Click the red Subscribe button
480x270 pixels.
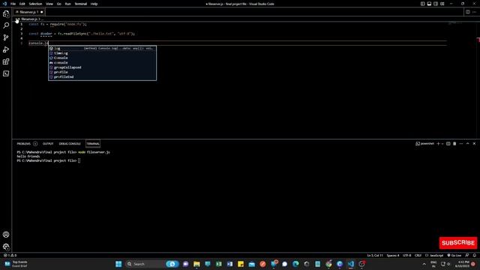pos(458,243)
